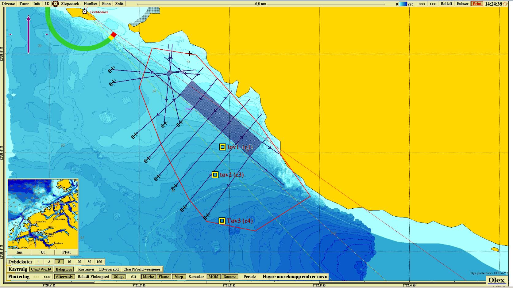This screenshot has height=288, width=513.
Task: Click the purple north arrow indicator
Action: click(x=29, y=34)
